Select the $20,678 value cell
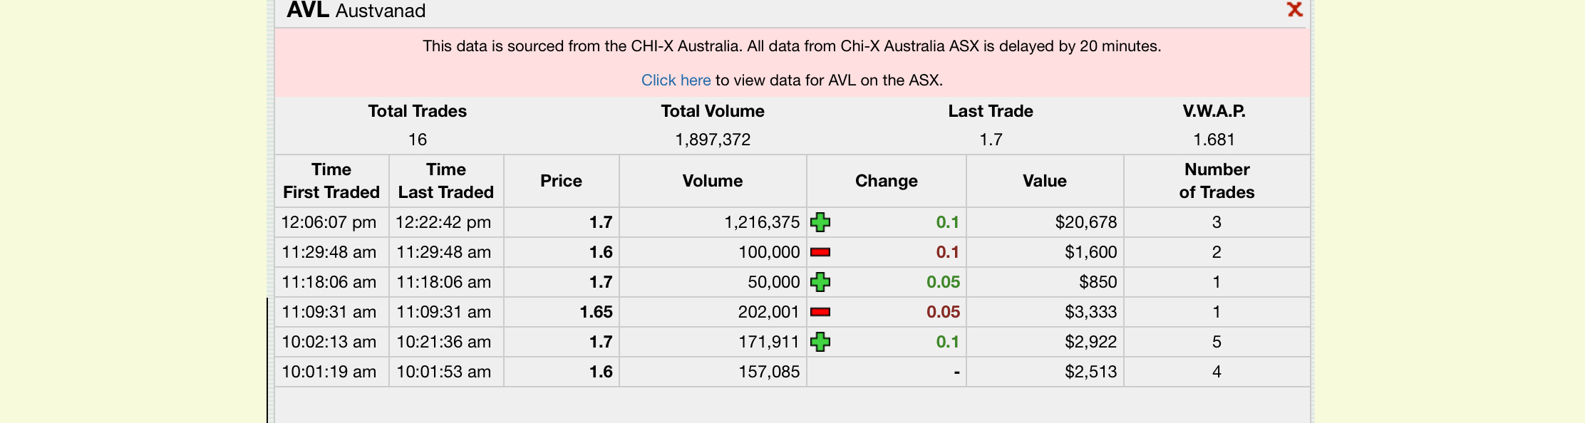Image resolution: width=1585 pixels, height=423 pixels. click(x=1045, y=222)
